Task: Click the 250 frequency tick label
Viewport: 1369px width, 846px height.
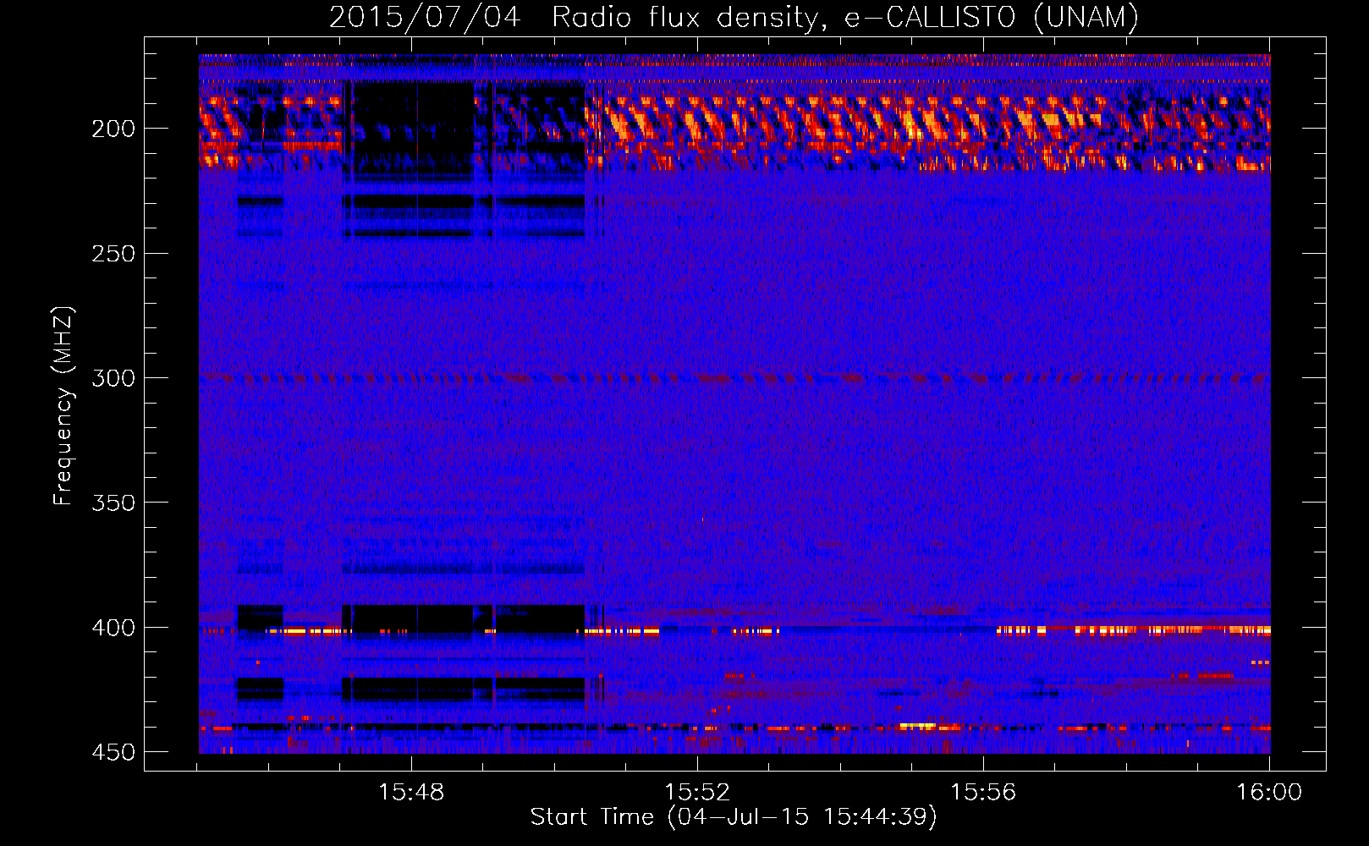Action: coord(113,254)
